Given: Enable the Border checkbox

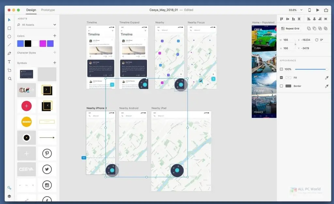Looking at the screenshot, I should pos(282,86).
